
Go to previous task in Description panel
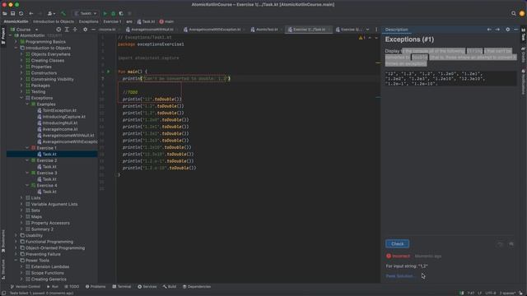[489, 30]
